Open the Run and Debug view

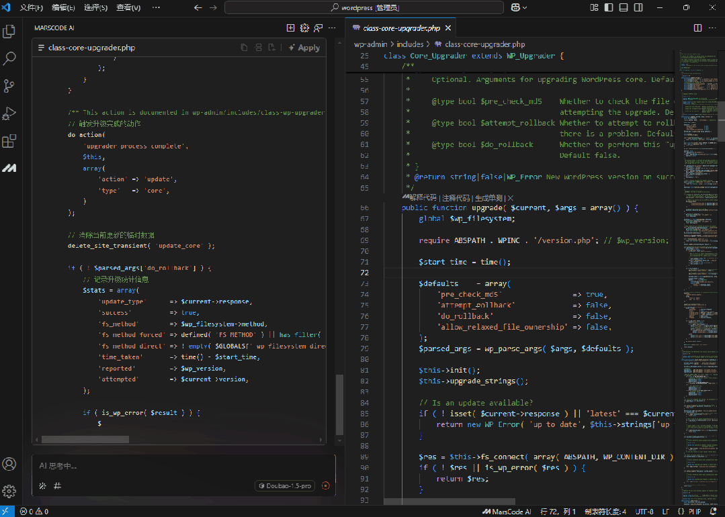[x=9, y=113]
